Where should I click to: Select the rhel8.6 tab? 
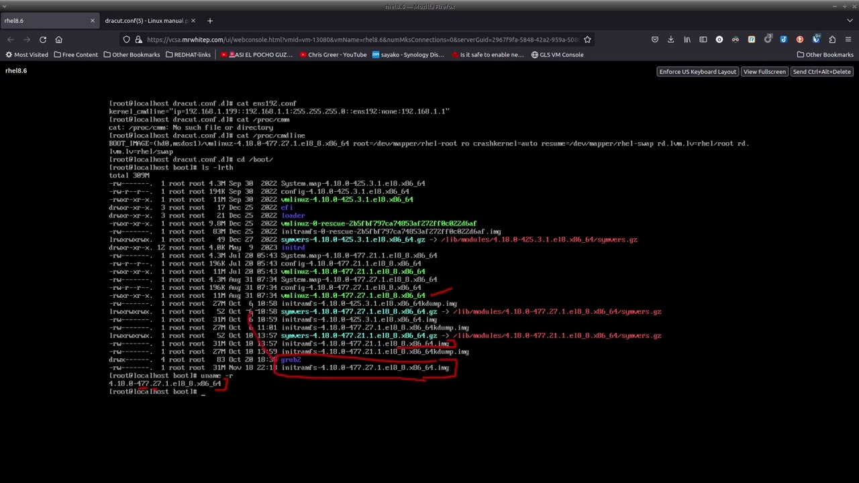pos(50,21)
